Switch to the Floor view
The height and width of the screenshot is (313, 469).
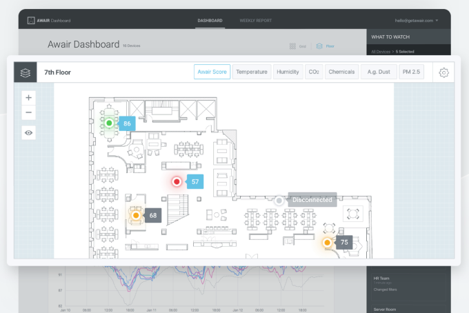[x=326, y=46]
